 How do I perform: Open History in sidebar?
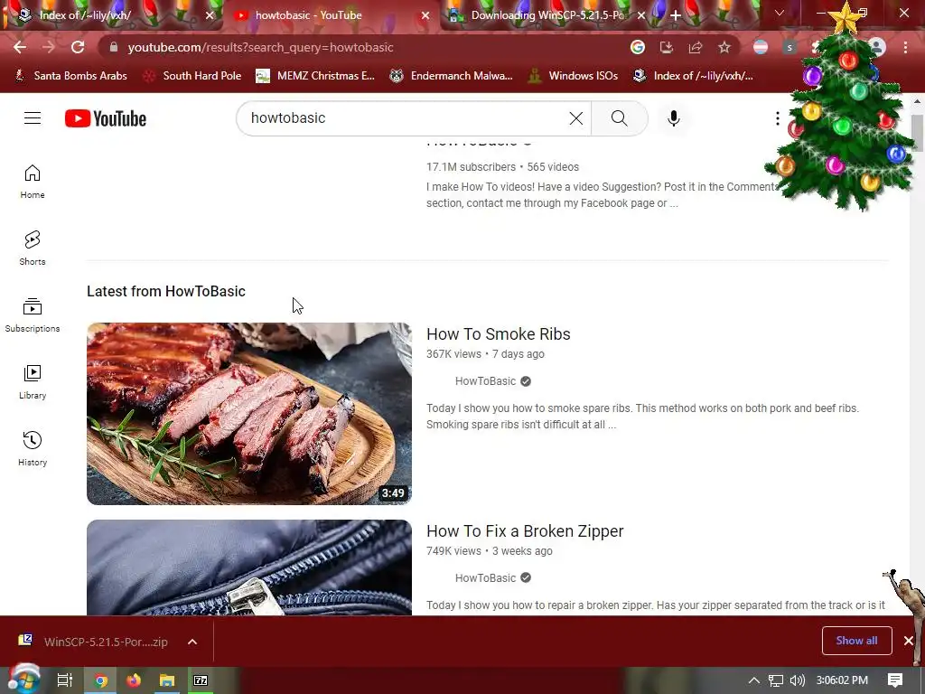click(x=33, y=449)
